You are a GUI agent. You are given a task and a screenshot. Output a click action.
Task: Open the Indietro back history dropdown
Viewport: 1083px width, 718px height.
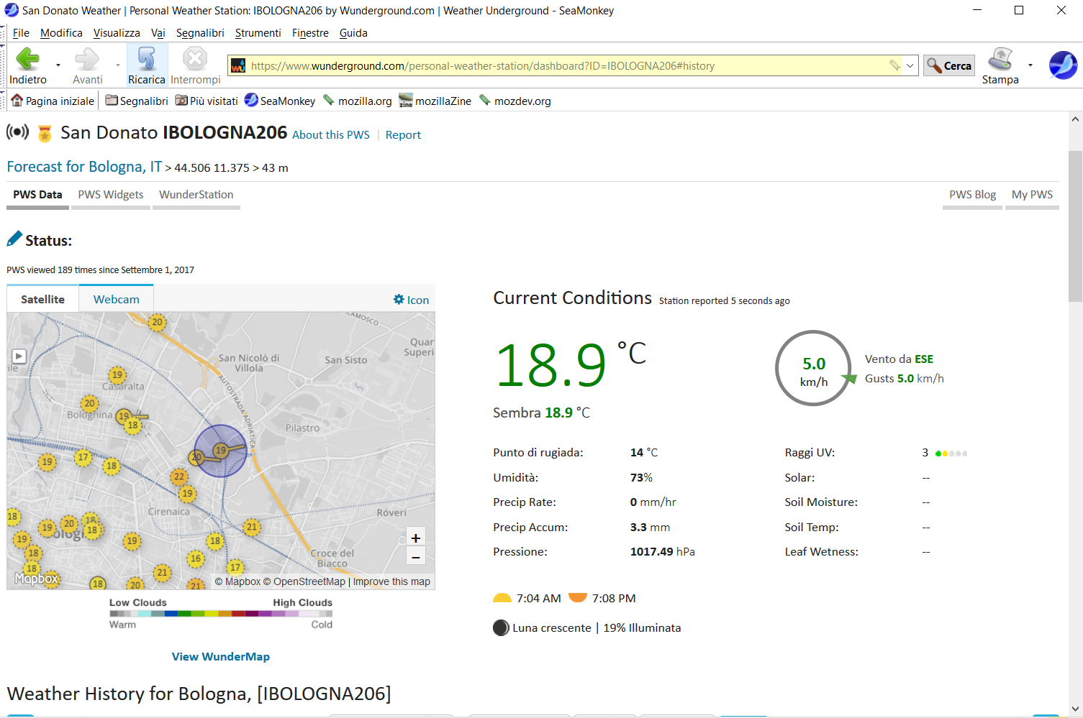coord(58,65)
